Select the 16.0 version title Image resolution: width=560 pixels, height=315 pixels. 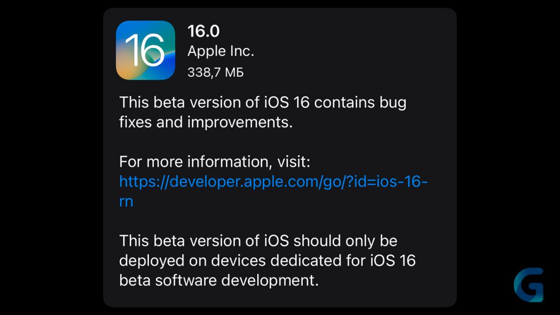point(204,31)
